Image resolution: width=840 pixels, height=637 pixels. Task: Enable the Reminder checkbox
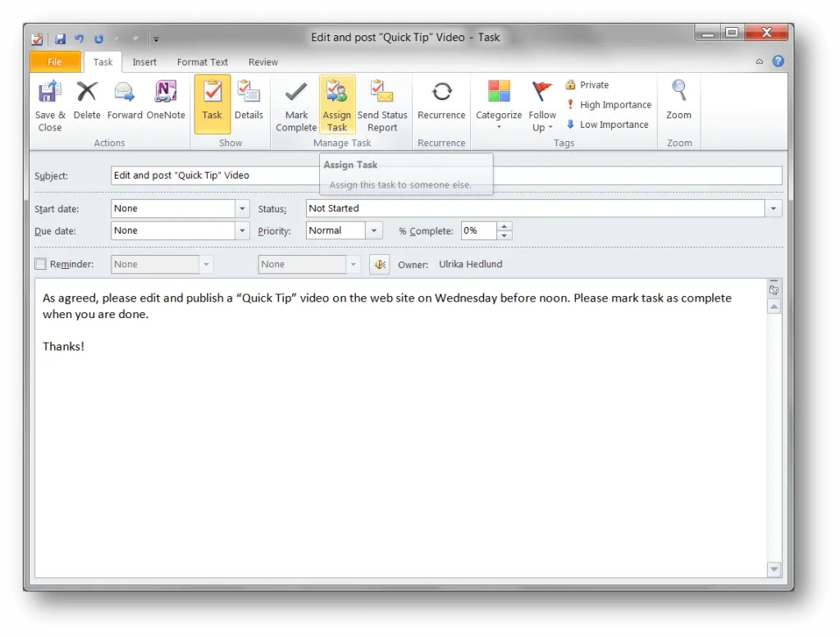[40, 264]
